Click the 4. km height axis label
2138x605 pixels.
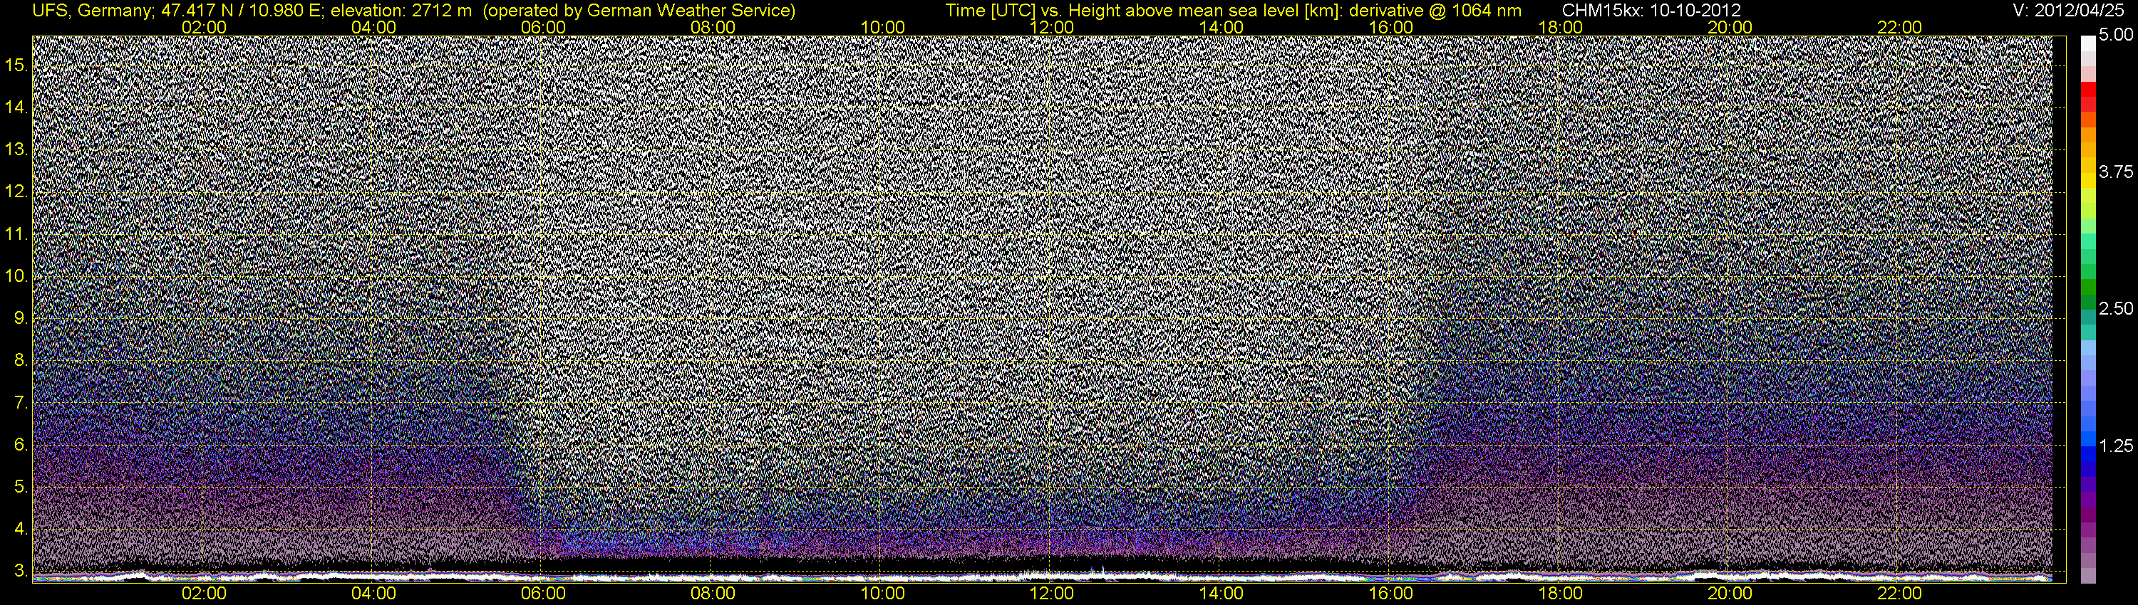coord(21,529)
